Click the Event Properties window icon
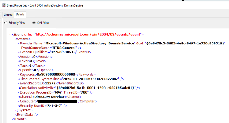Image resolution: width=229 pixels, height=123 pixels. 4,5
